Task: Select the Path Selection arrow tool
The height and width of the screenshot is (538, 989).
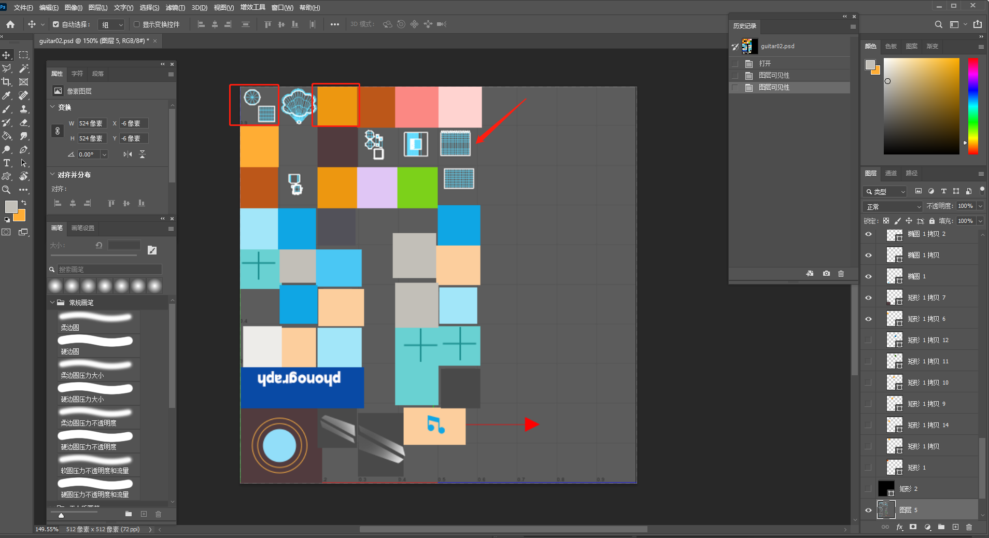Action: (x=23, y=163)
